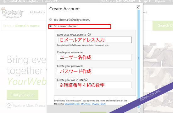Open the Privacy Policy link
Viewport: 173px width, 113px height.
coord(99,104)
